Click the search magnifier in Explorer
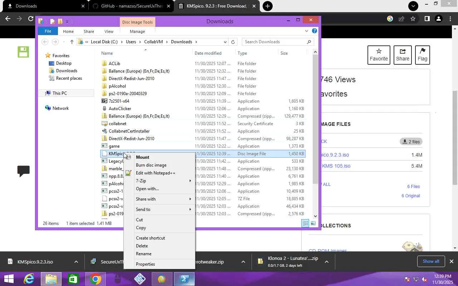458x286 pixels. (309, 42)
